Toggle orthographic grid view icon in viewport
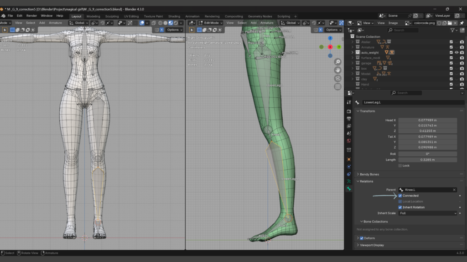This screenshot has width=467, height=262. pos(337,86)
